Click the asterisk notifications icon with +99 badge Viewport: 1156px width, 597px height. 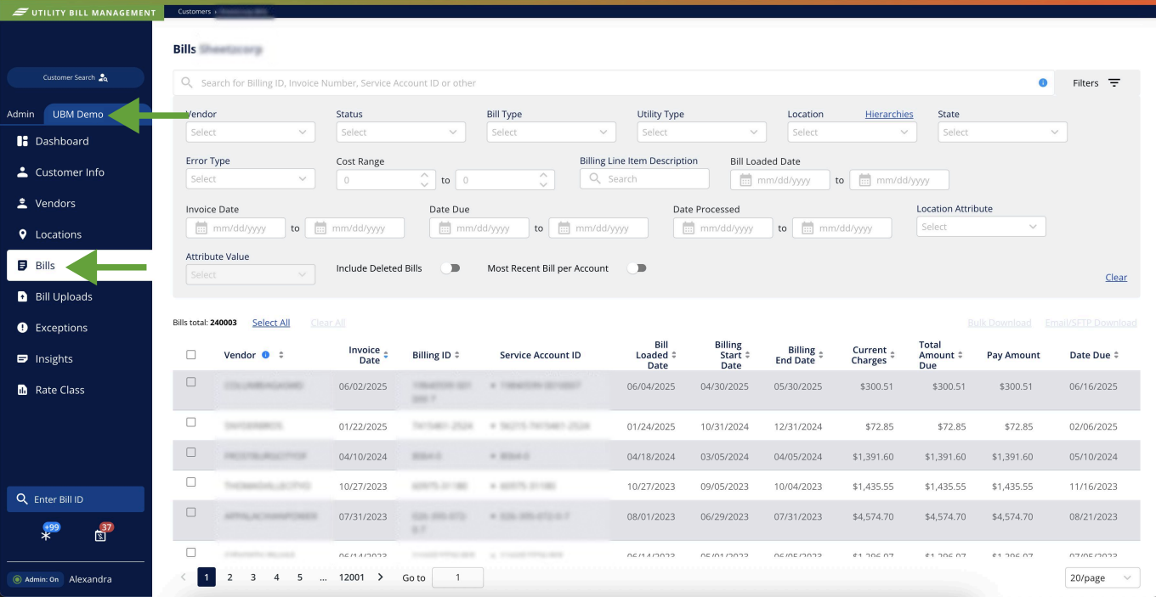pos(47,534)
